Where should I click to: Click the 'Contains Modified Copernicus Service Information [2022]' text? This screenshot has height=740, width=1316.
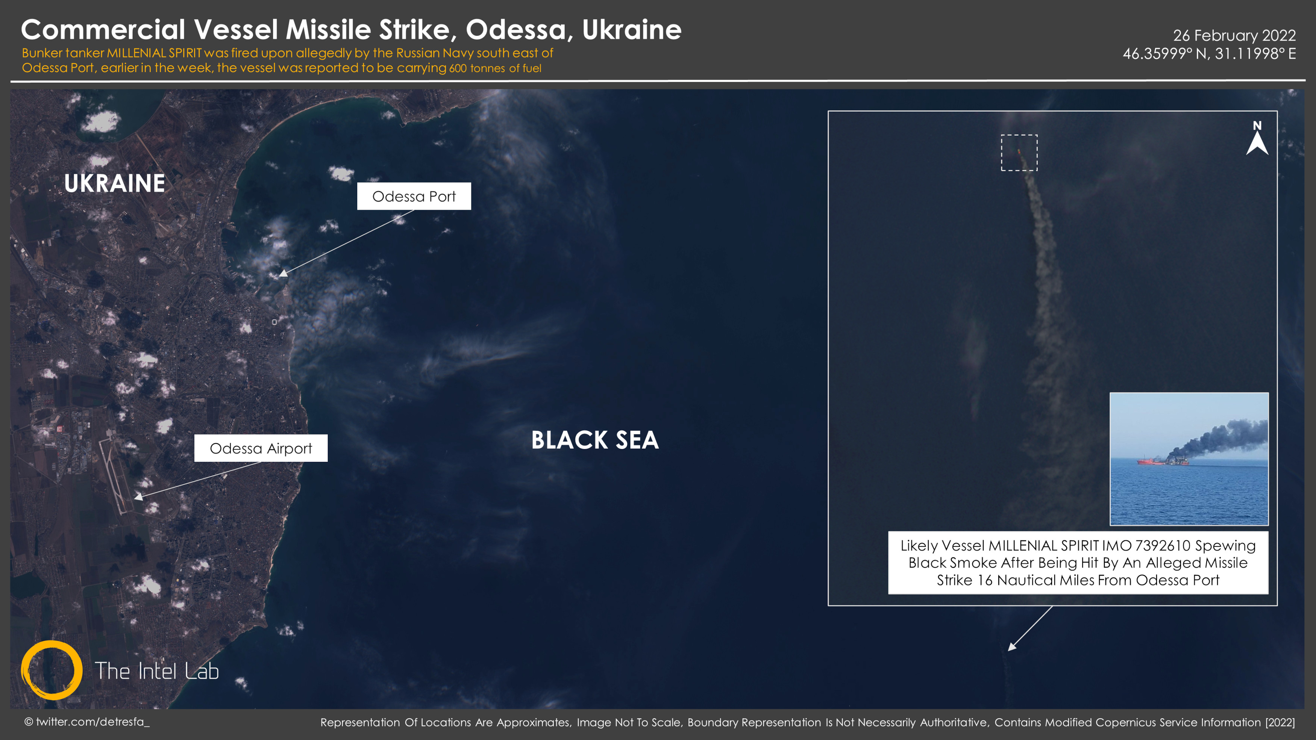click(1144, 722)
